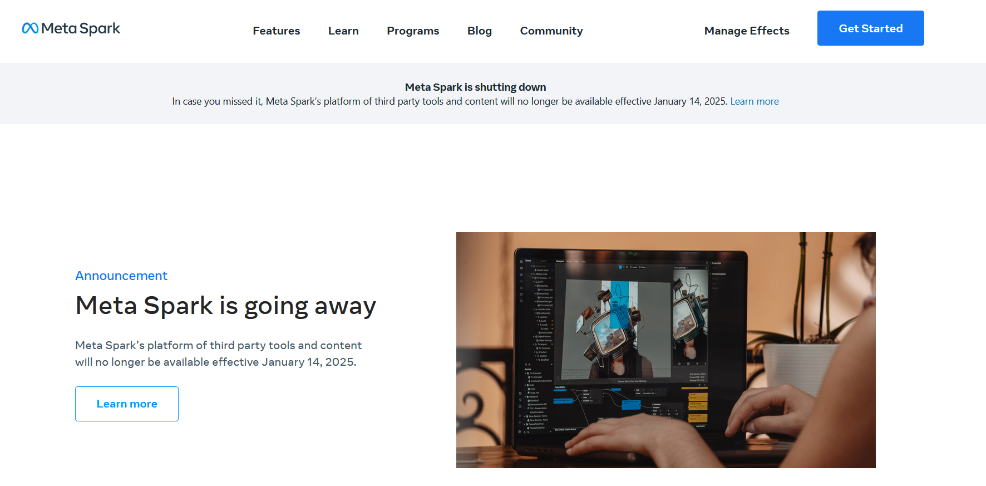Click the Get Started button
Screen dimensions: 986x486
[x=871, y=28]
